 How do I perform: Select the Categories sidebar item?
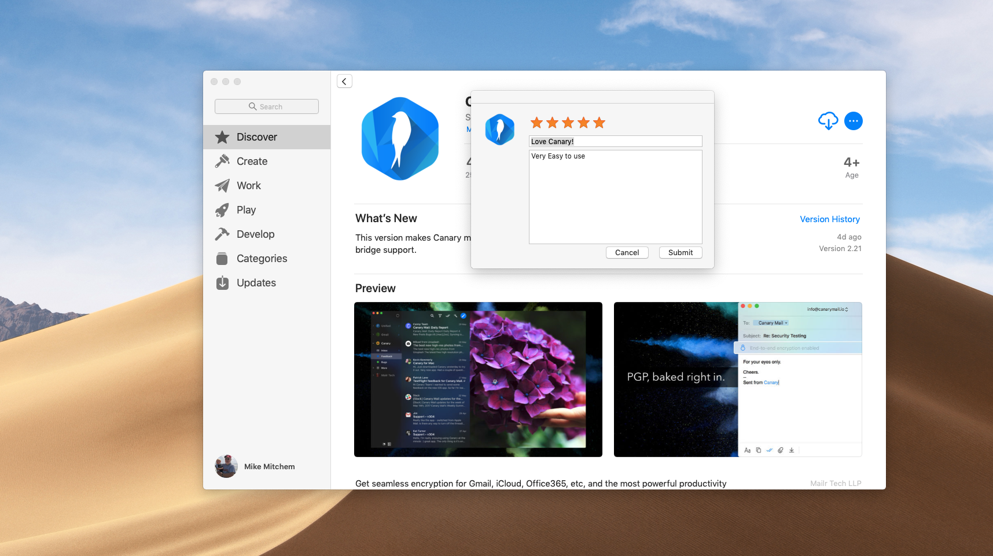[x=267, y=259]
